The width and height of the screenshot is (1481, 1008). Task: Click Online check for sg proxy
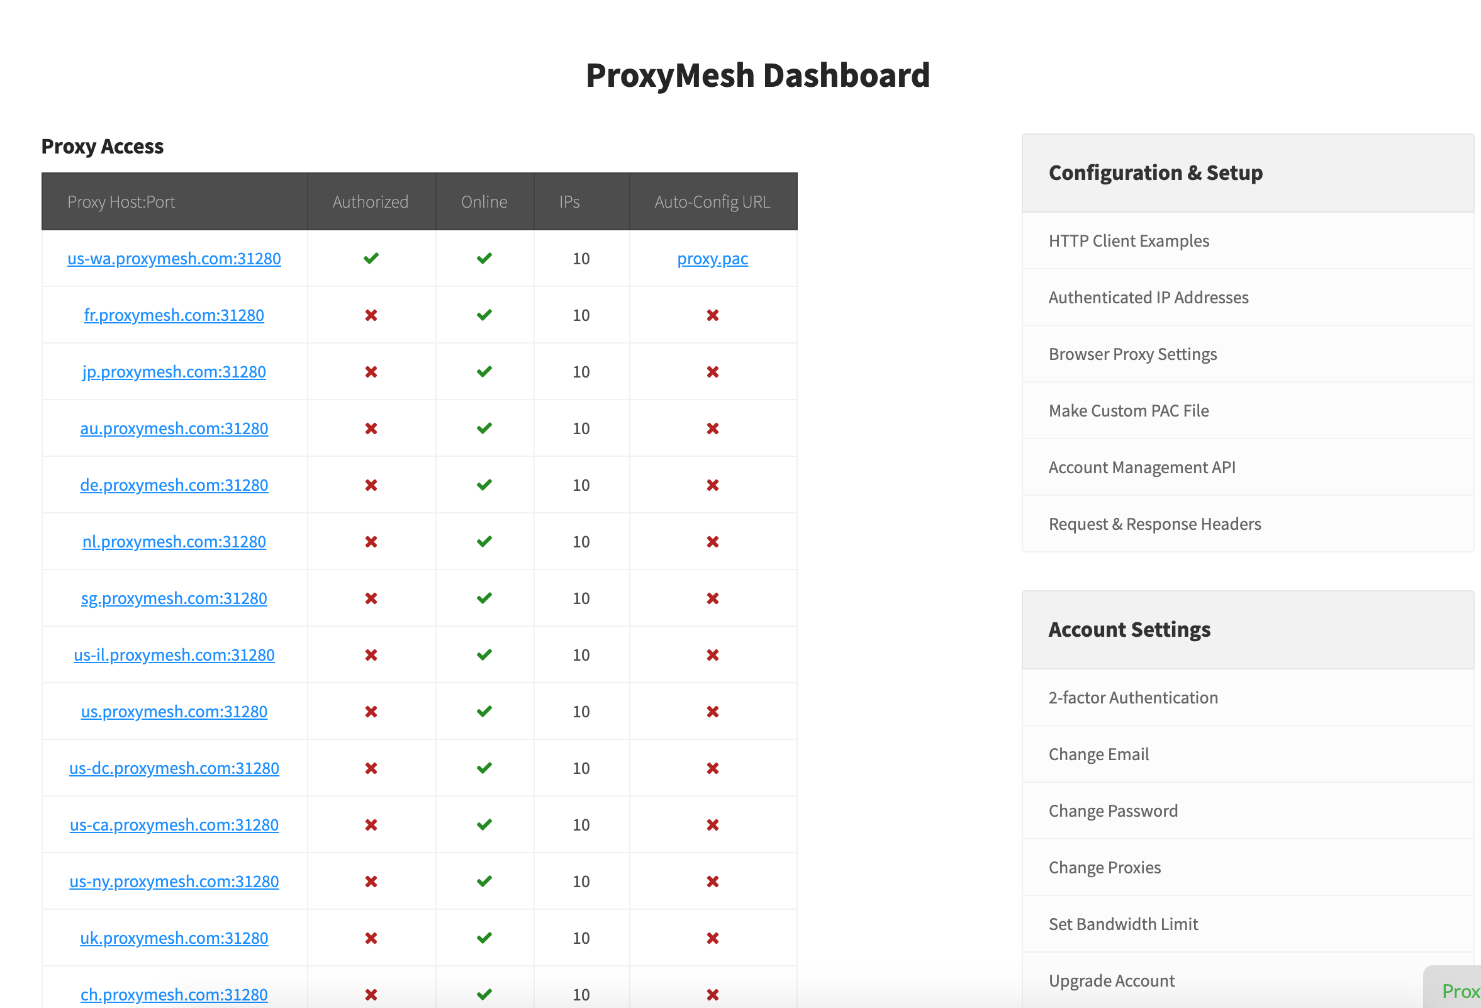coord(484,599)
